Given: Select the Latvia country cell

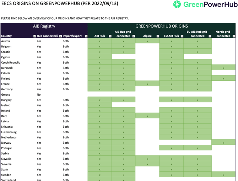Looking at the screenshot, I should coord(5,121).
